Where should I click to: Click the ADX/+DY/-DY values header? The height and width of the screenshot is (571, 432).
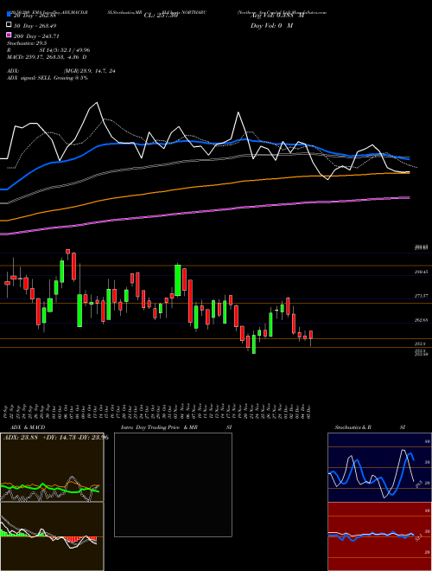[56, 437]
